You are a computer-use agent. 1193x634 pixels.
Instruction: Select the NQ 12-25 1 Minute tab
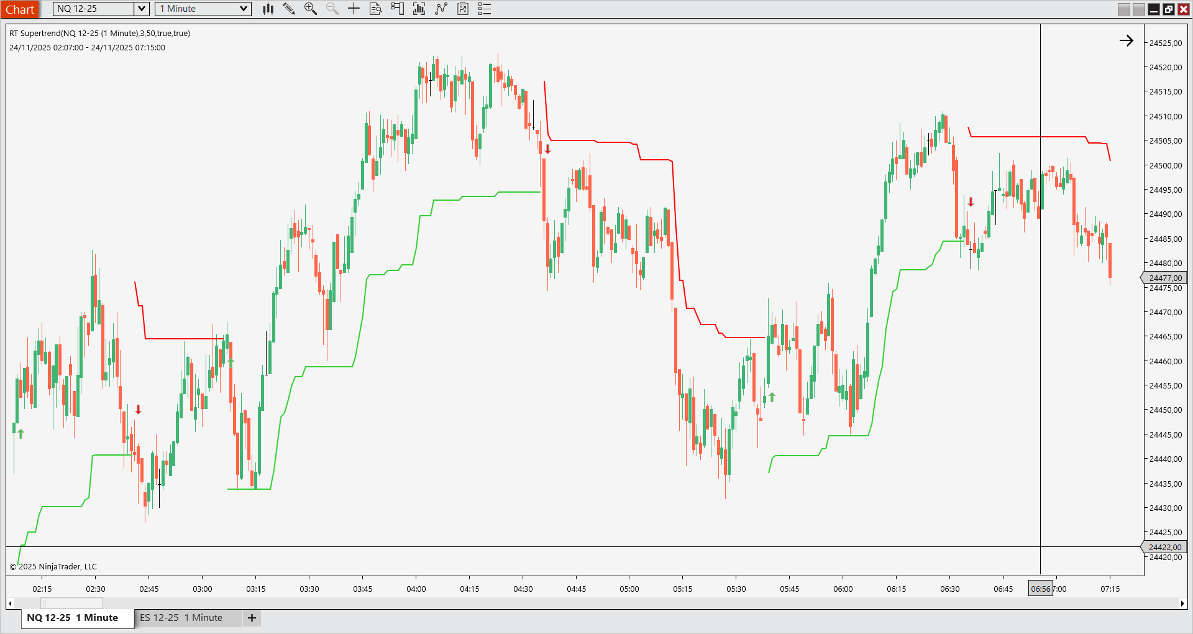click(73, 618)
